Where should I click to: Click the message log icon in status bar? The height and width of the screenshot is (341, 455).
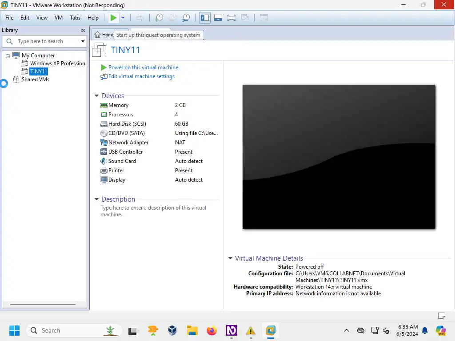[442, 315]
